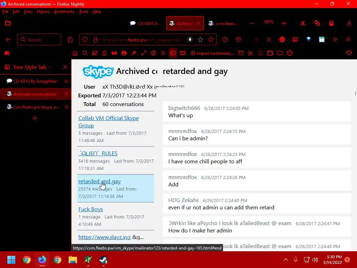Image resolution: width=357 pixels, height=268 pixels.
Task: Zoom in with the plus button
Action: click(x=284, y=23)
